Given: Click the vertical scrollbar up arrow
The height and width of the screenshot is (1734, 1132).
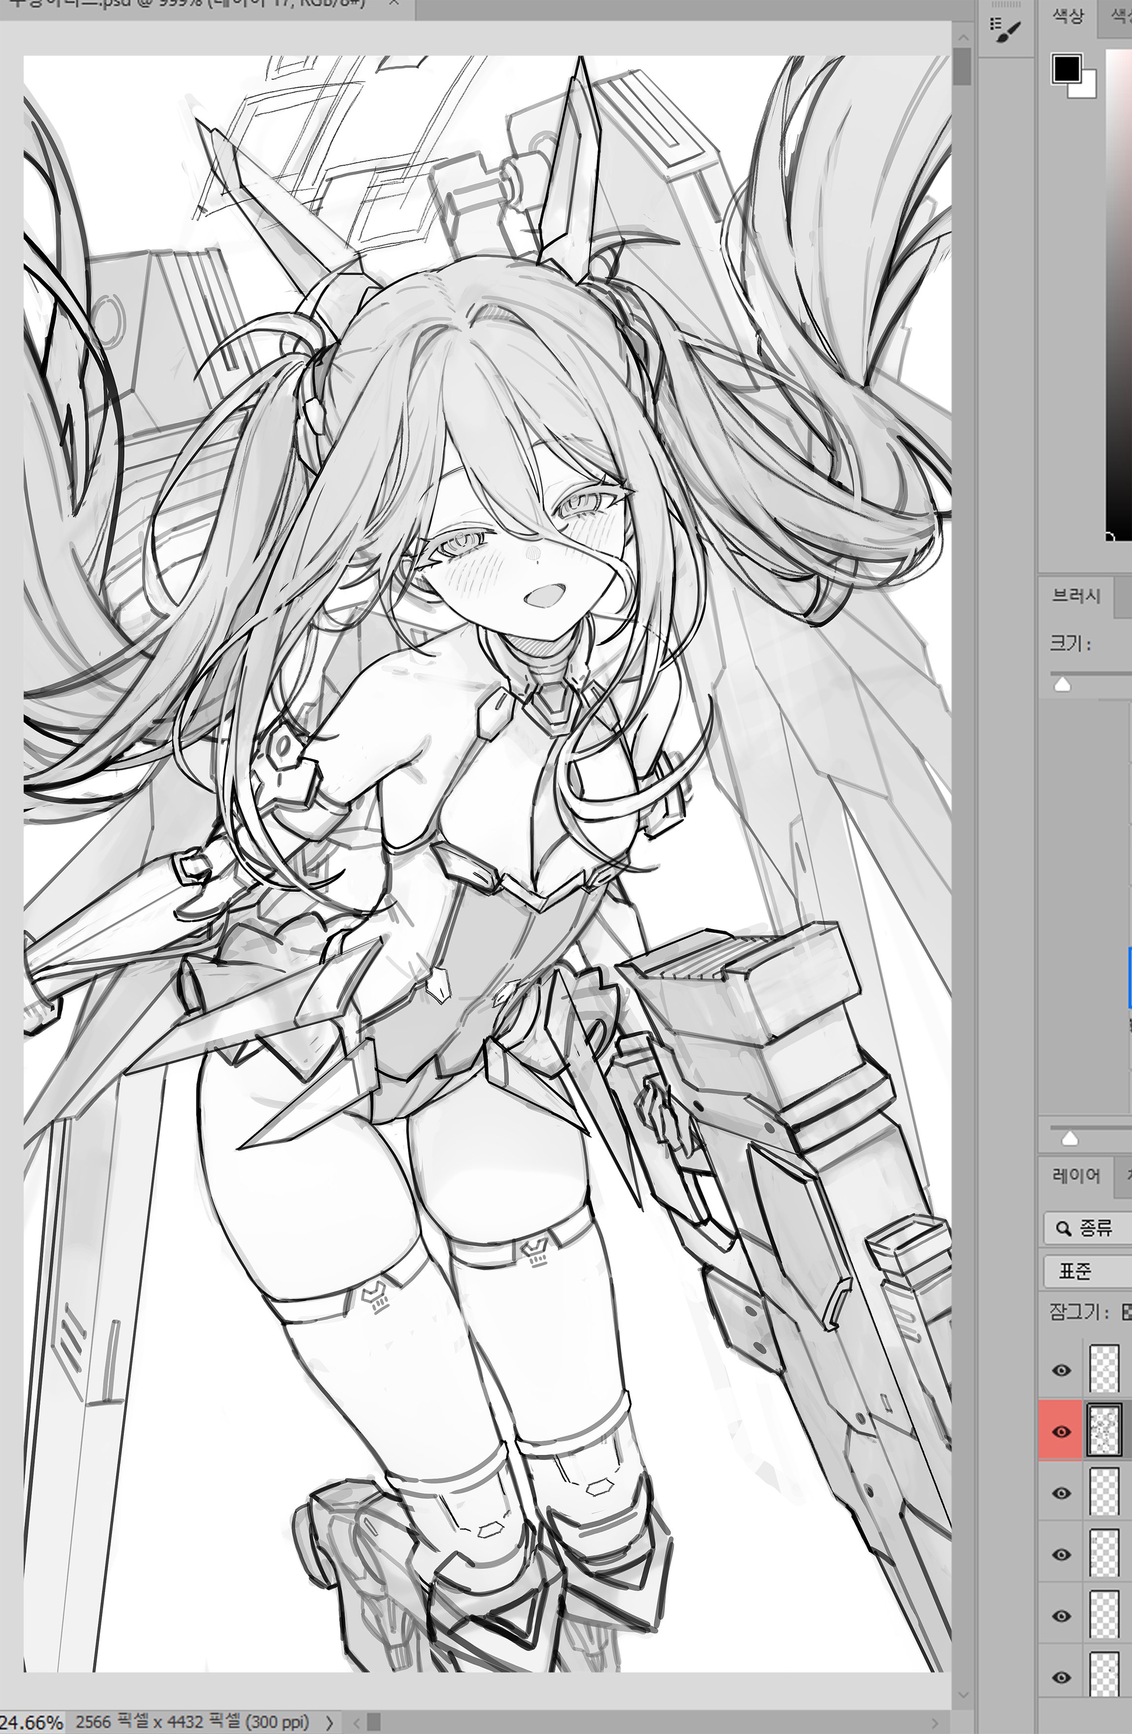Looking at the screenshot, I should 963,36.
